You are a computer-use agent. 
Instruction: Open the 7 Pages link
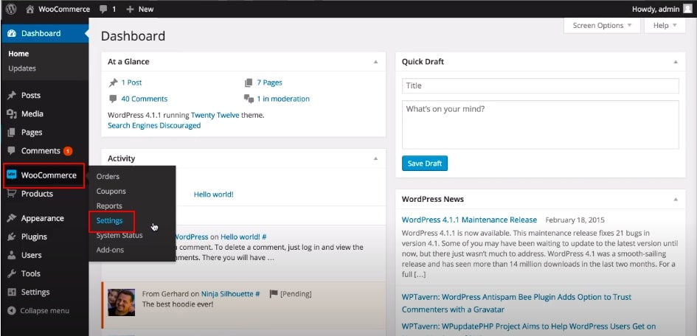click(x=269, y=83)
